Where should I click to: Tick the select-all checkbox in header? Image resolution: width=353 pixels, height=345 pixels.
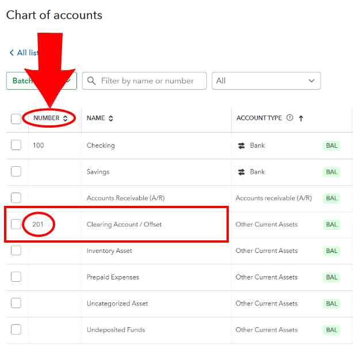click(16, 119)
